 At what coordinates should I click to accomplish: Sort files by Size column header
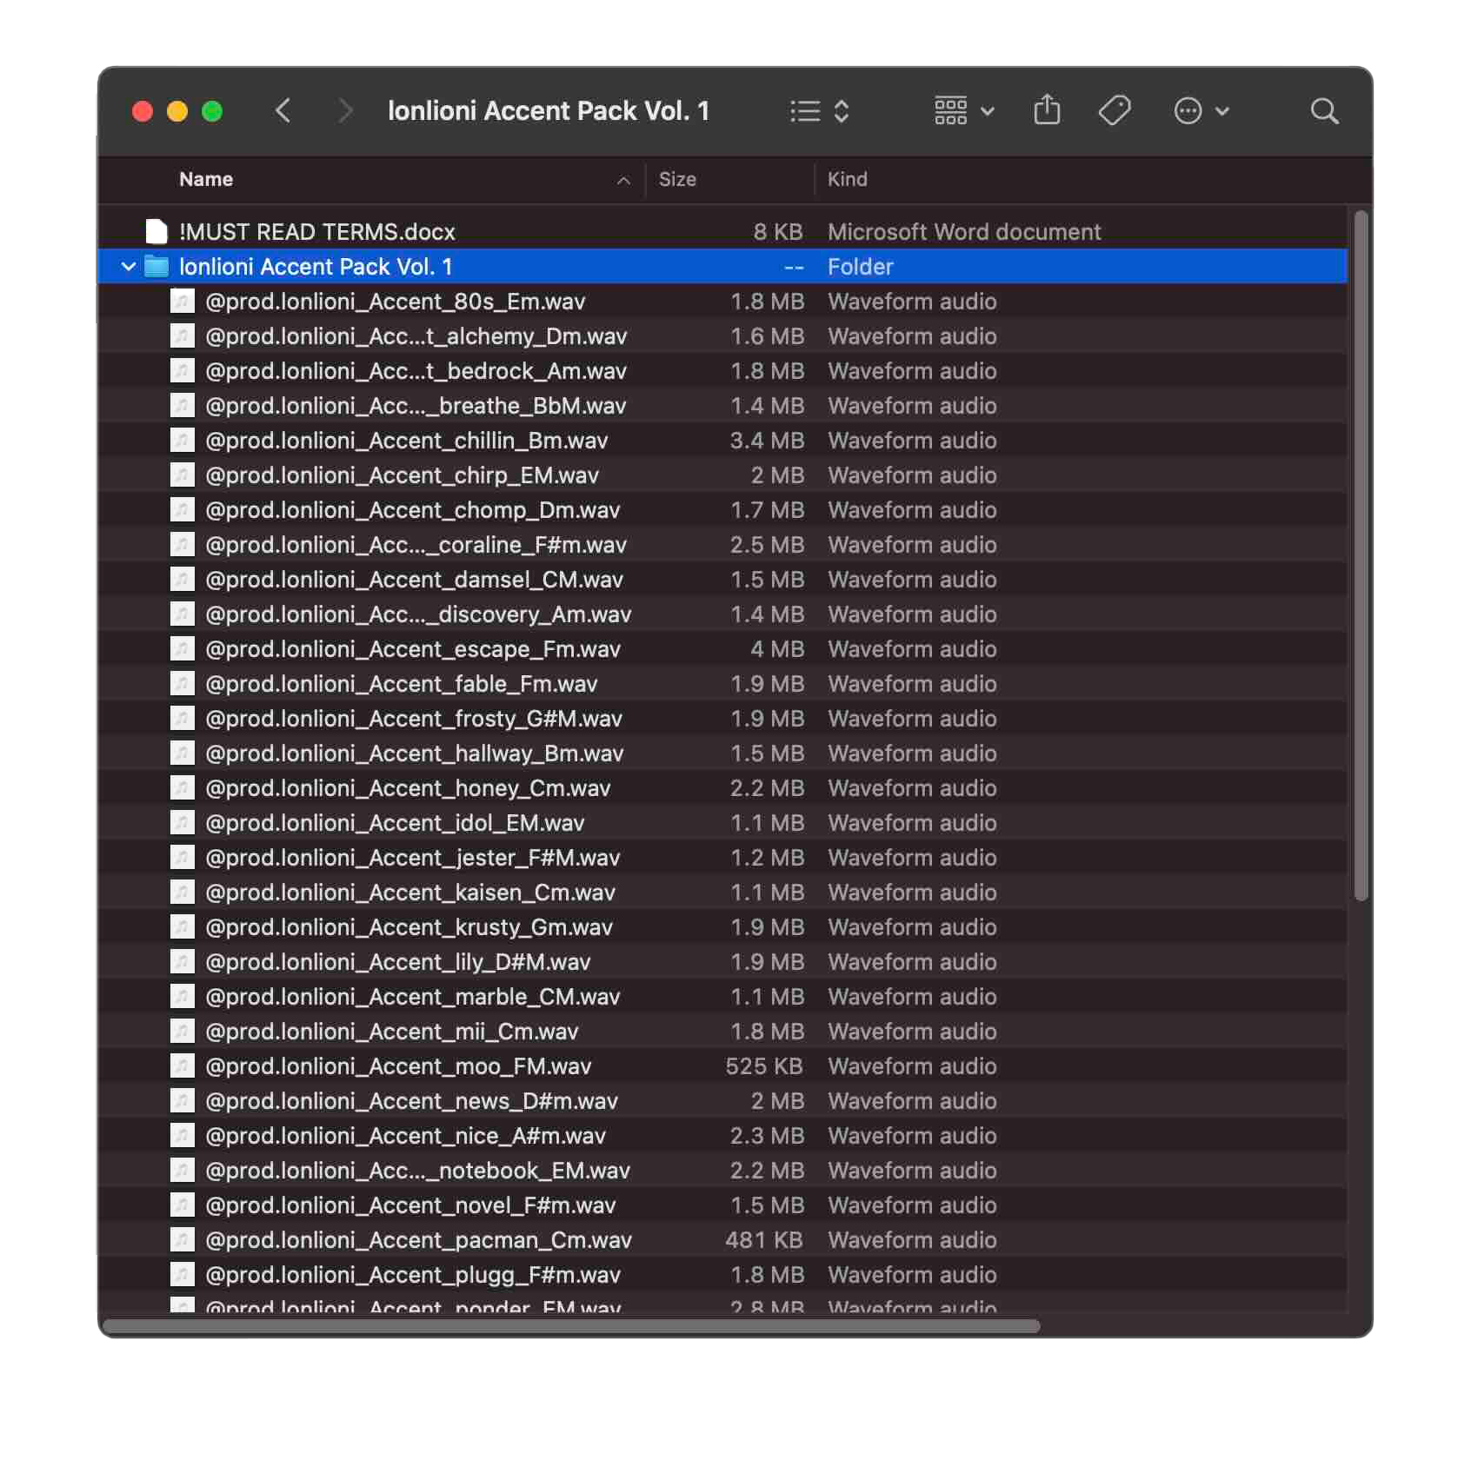tap(677, 179)
